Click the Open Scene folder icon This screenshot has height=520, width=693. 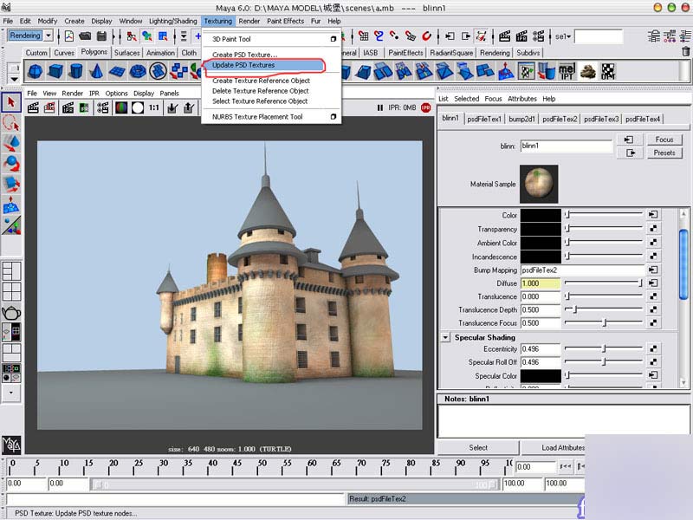tap(85, 36)
